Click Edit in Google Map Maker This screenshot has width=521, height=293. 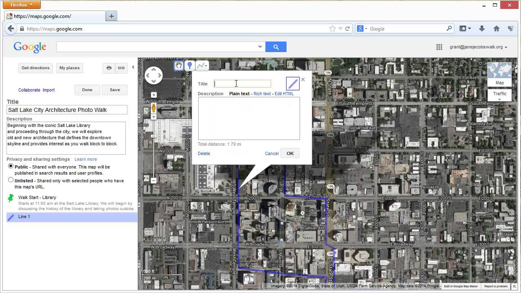461,286
